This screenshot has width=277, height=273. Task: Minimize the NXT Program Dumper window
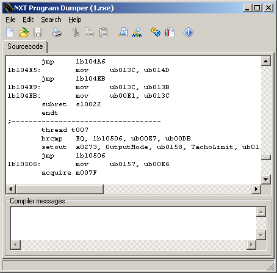247,8
